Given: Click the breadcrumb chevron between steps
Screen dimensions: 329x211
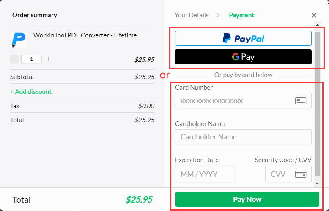Looking at the screenshot, I should [219, 15].
